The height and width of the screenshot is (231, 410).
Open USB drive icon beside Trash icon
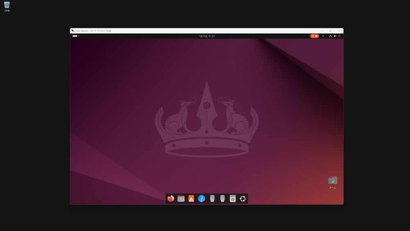(223, 199)
